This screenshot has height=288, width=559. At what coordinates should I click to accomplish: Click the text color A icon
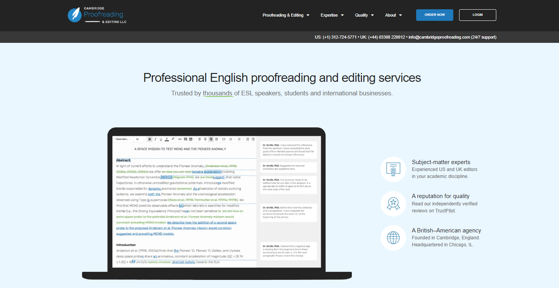coord(167,139)
